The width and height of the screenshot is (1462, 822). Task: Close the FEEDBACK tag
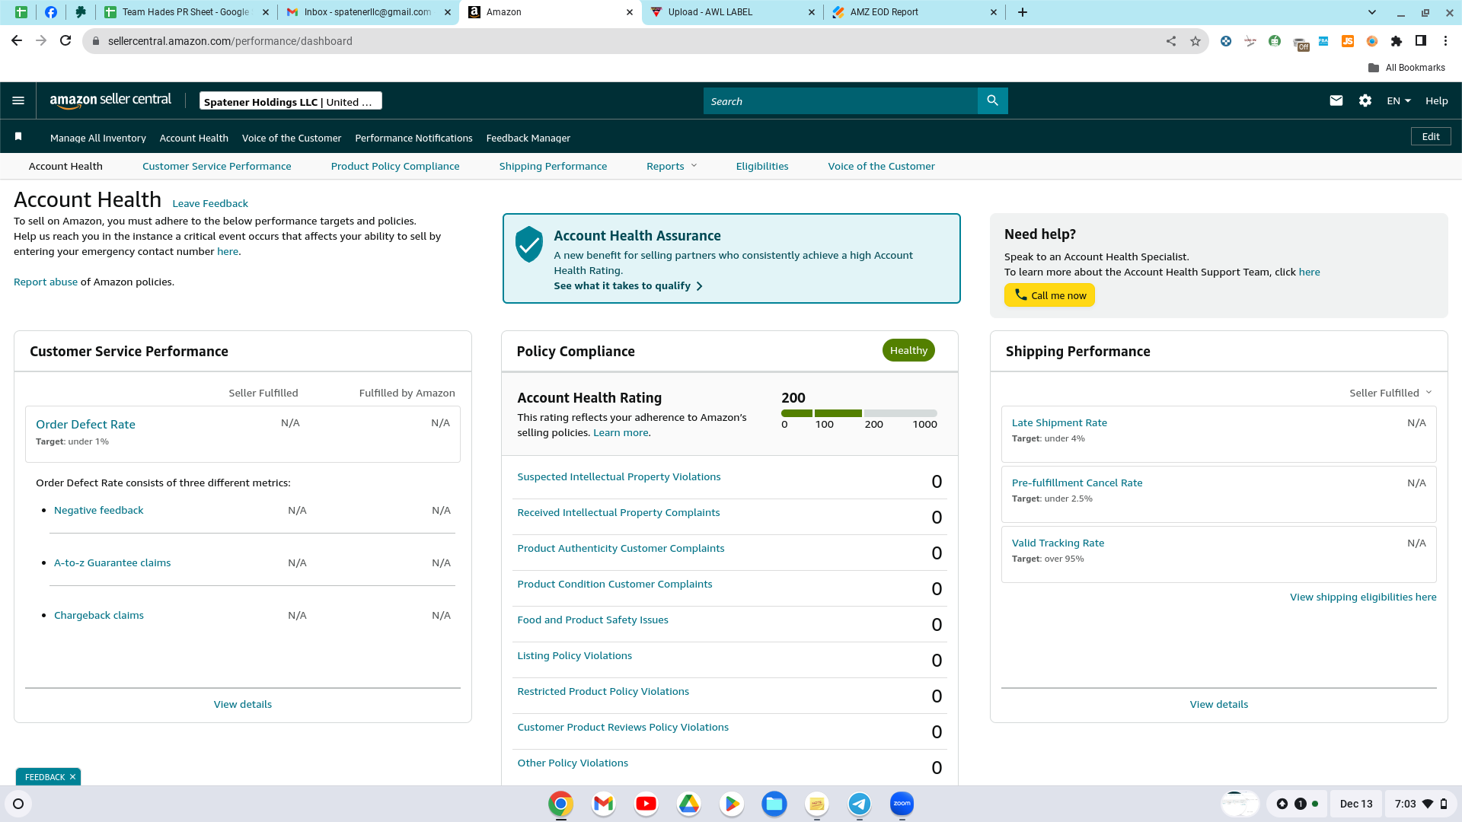(72, 777)
